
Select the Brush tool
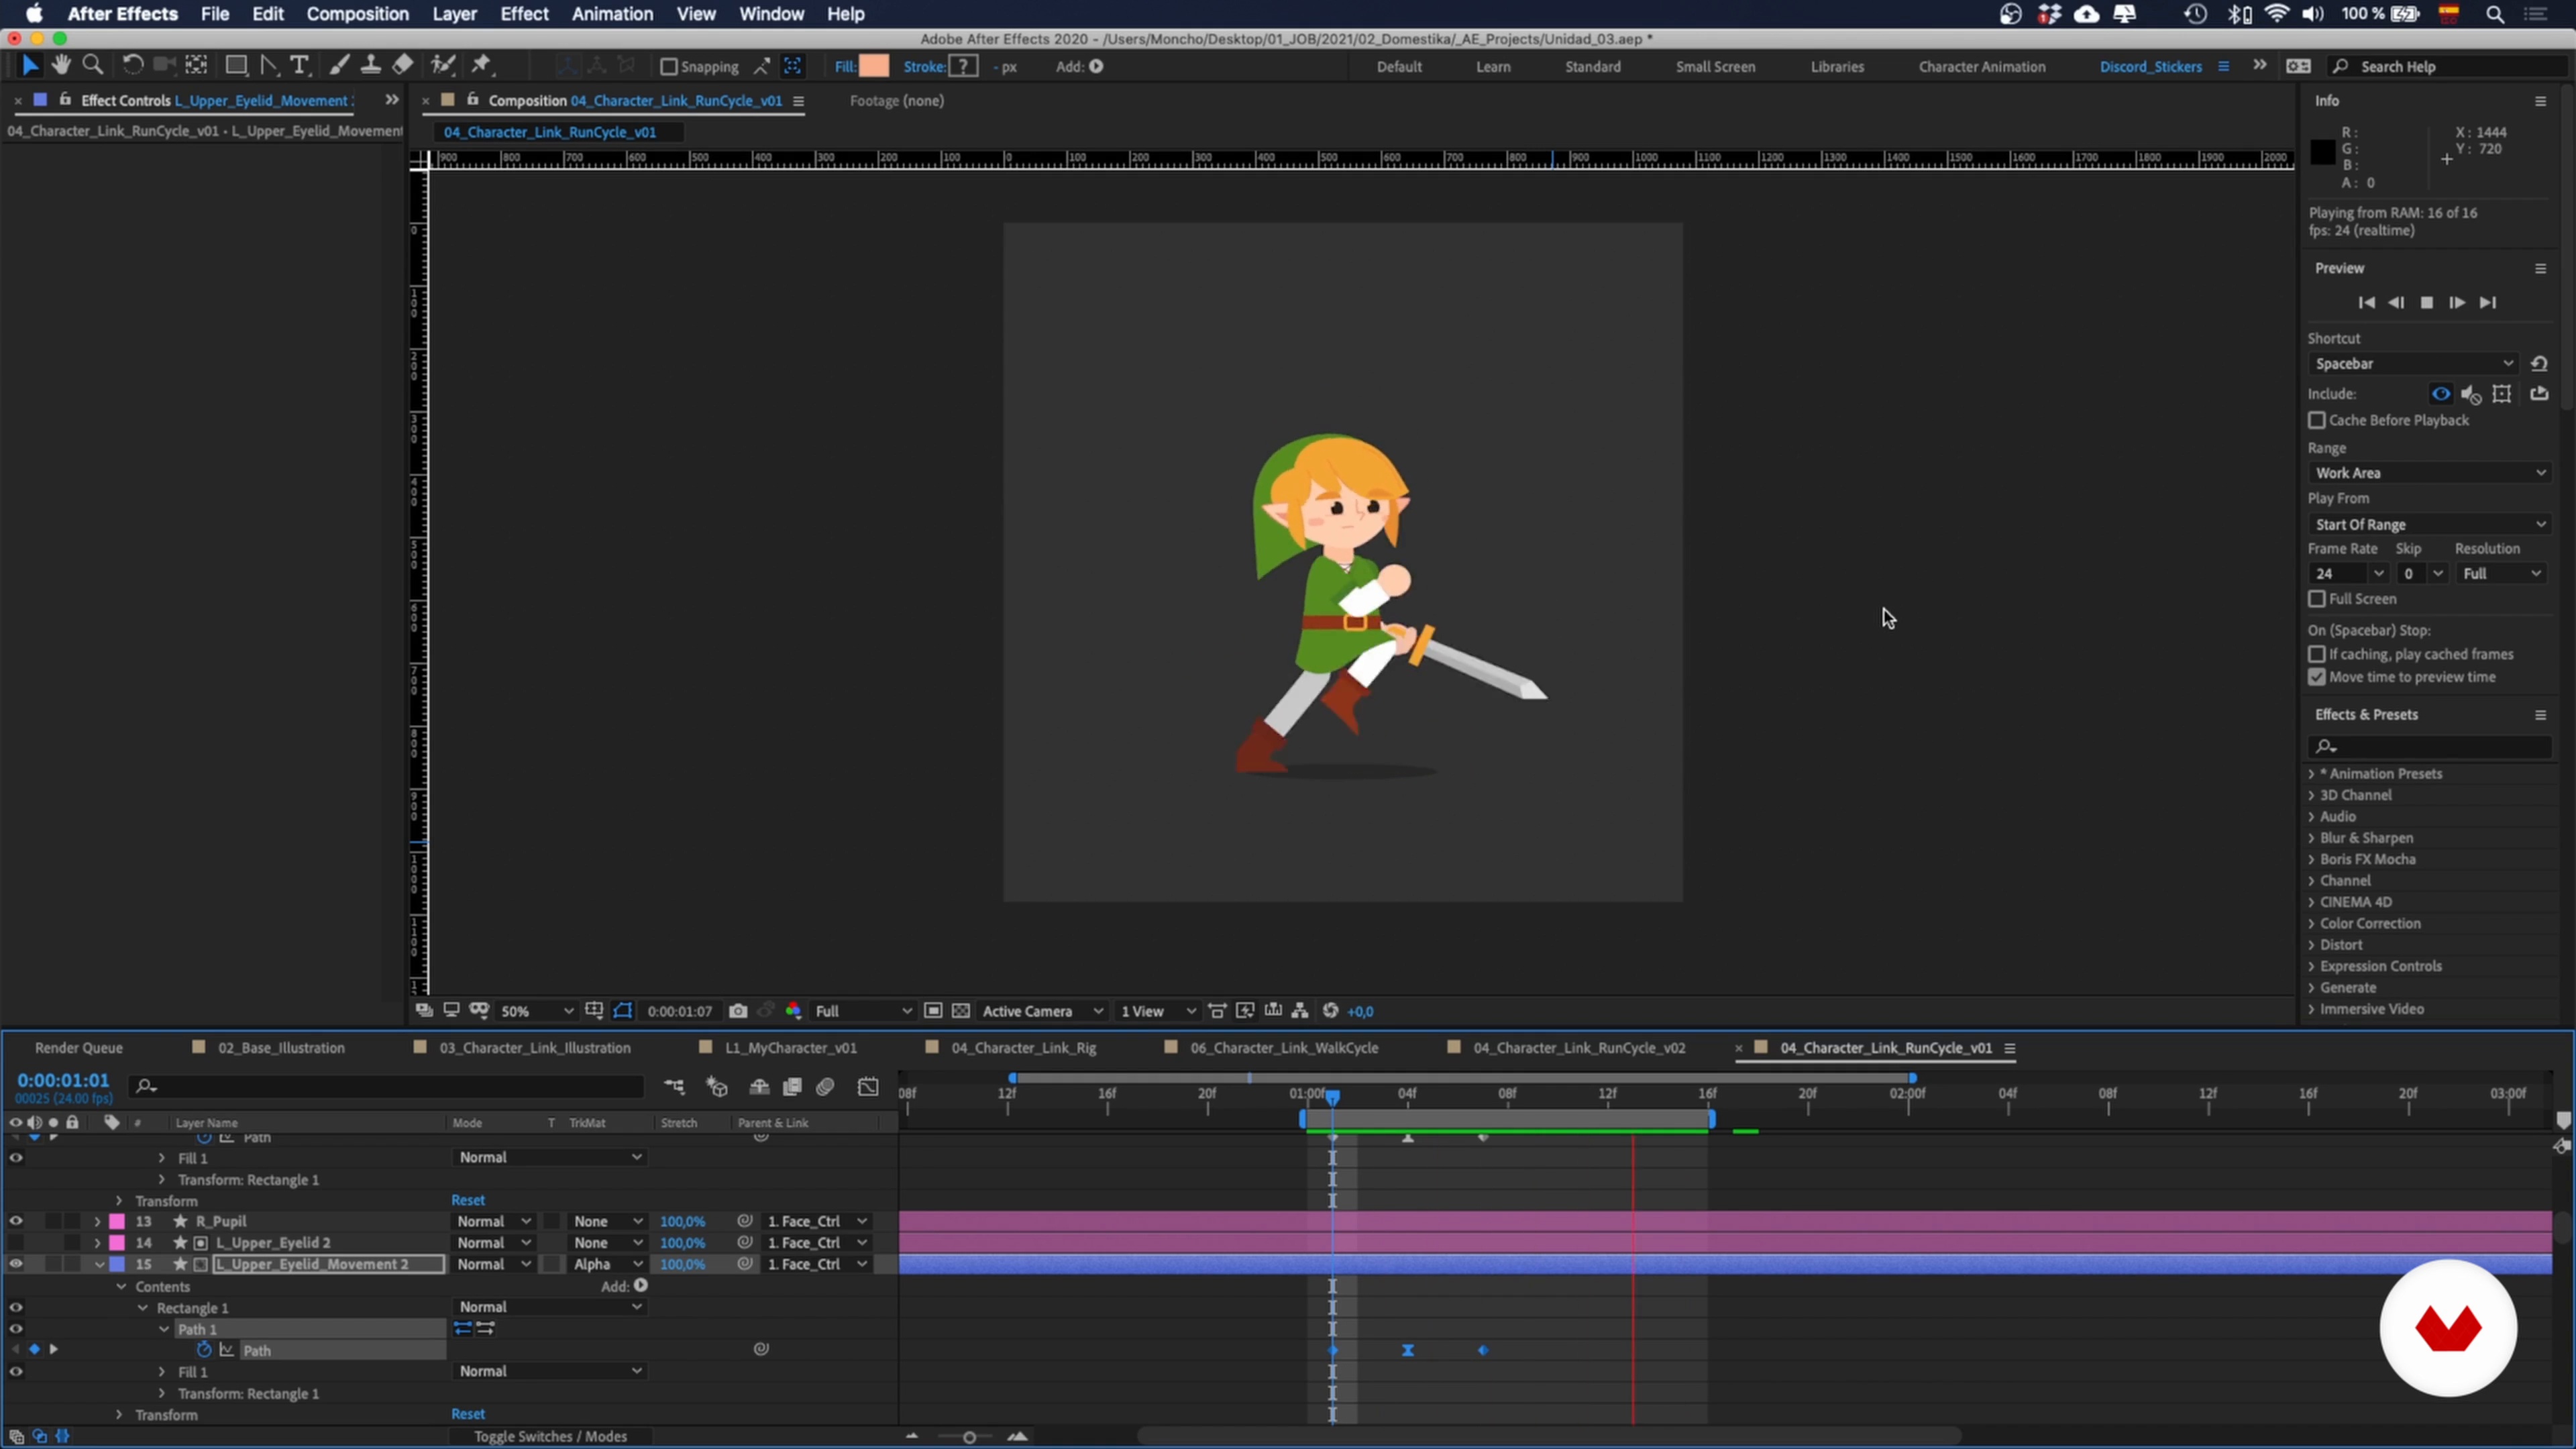pyautogui.click(x=339, y=66)
